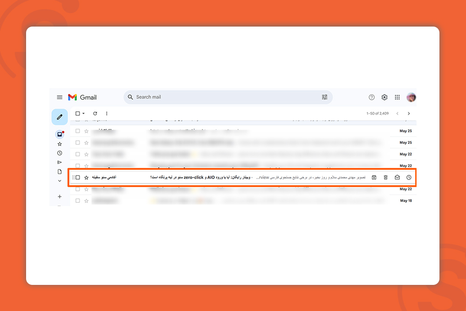This screenshot has width=466, height=311.
Task: Open the May 18 email date
Action: click(x=406, y=200)
